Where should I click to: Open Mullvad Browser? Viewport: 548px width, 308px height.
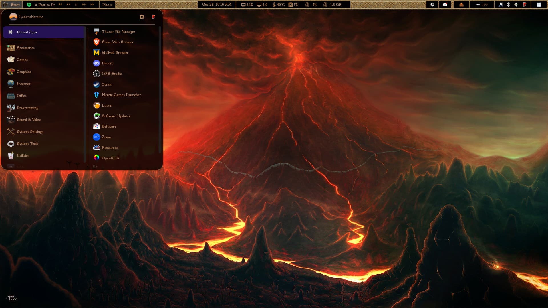(115, 52)
